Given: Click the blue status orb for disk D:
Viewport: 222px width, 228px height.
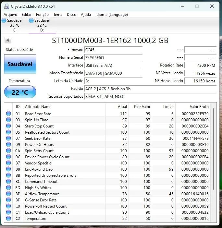Looking at the screenshot, I should pos(31,20).
